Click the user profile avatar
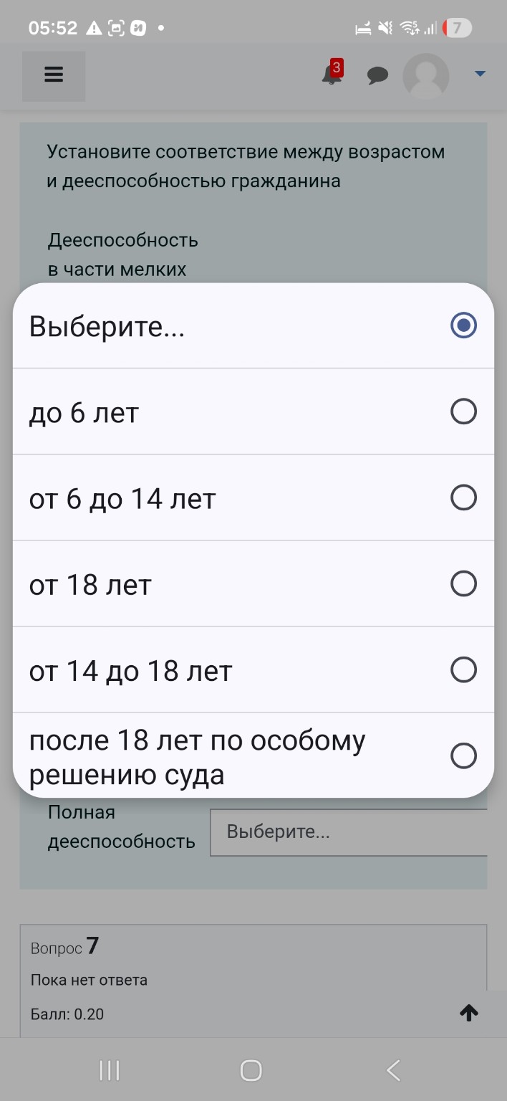The width and height of the screenshot is (507, 1101). click(425, 75)
